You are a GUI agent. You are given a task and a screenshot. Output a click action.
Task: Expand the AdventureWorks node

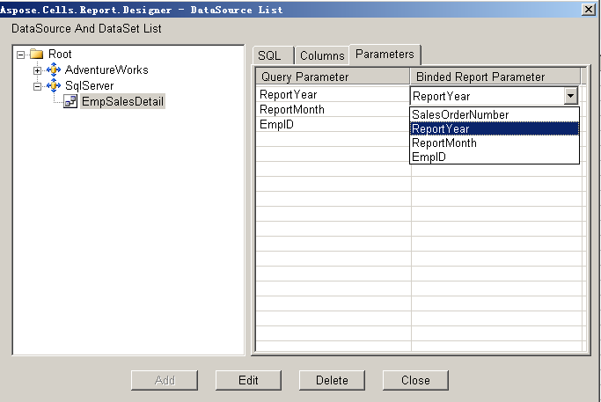[37, 70]
